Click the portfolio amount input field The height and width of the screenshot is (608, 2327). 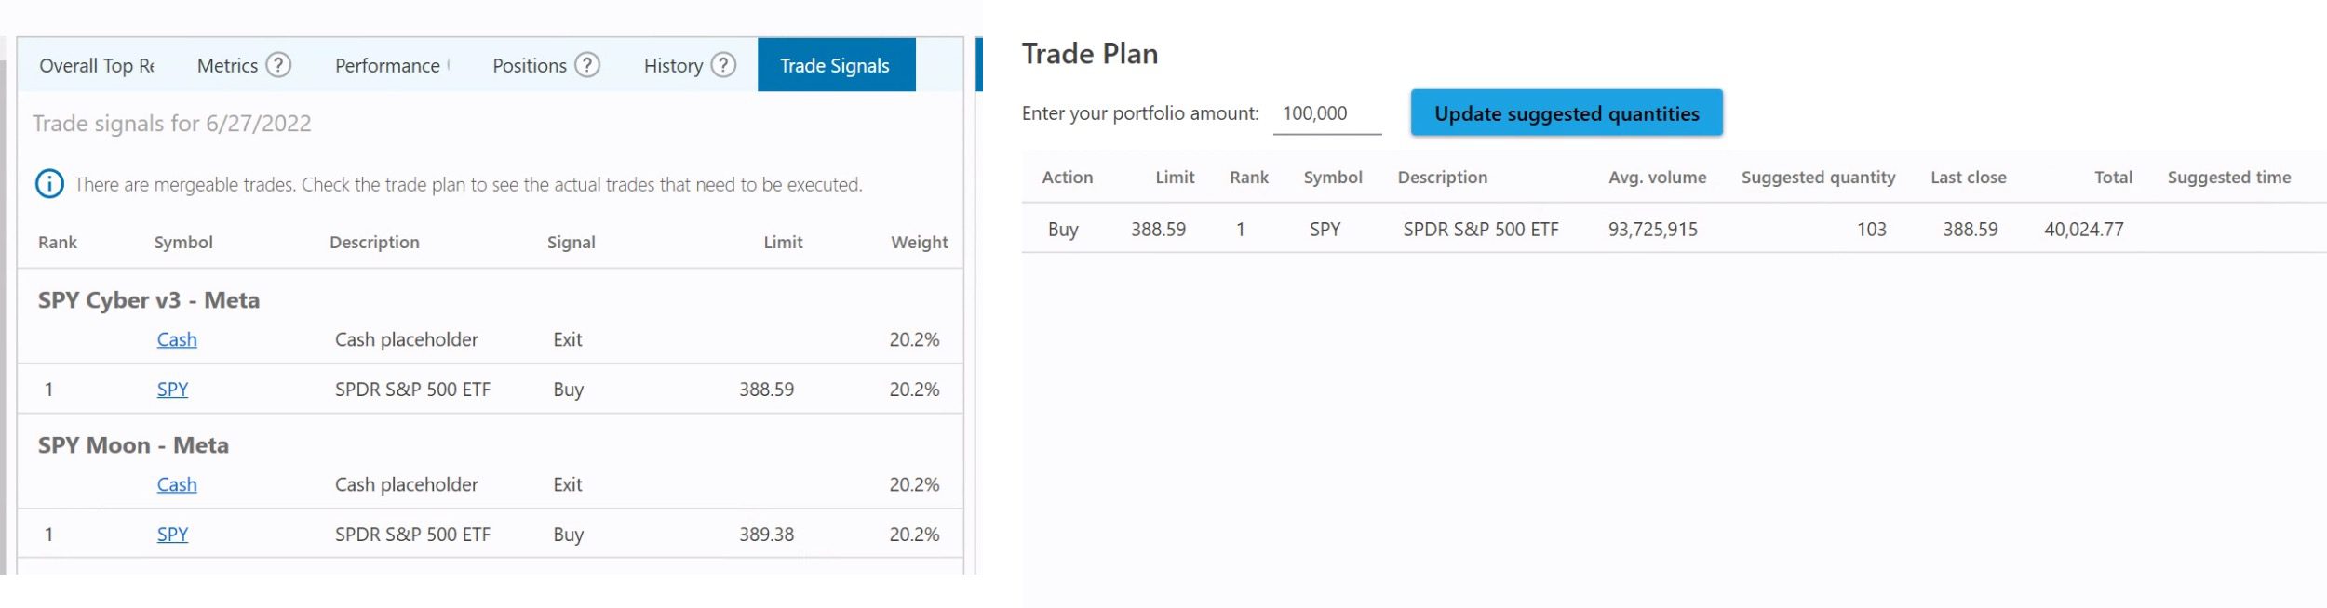pyautogui.click(x=1326, y=114)
